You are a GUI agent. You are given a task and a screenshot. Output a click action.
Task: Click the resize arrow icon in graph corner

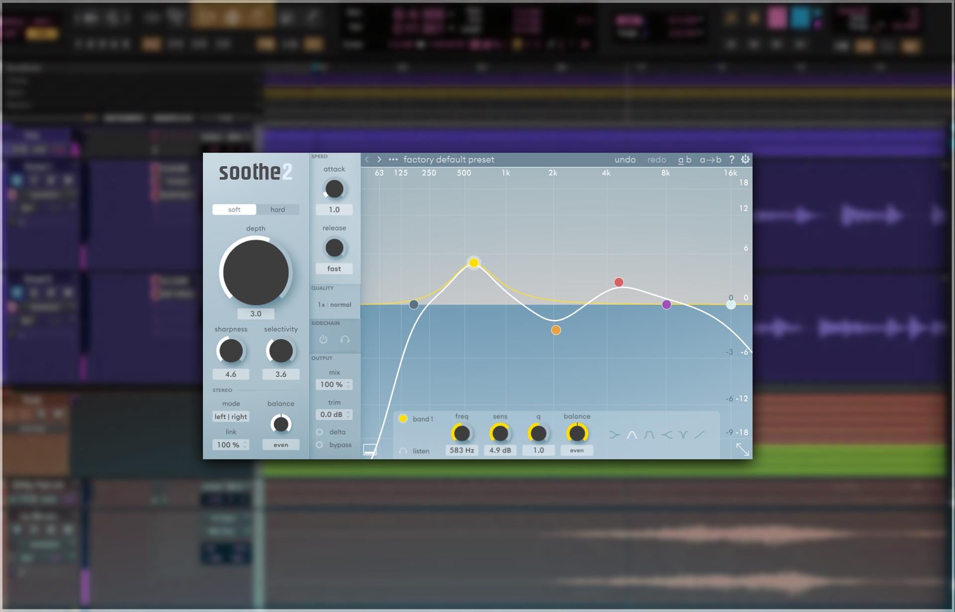click(743, 449)
